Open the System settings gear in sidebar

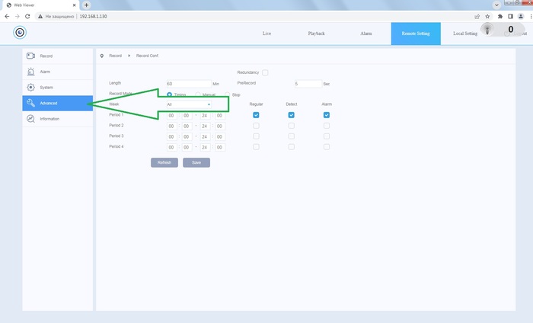click(30, 88)
